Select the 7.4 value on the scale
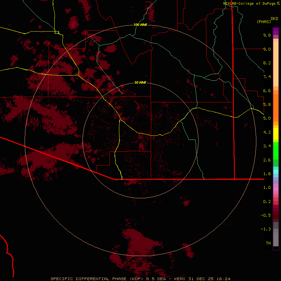281x281 pixels. pyautogui.click(x=267, y=77)
